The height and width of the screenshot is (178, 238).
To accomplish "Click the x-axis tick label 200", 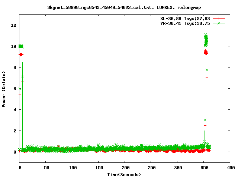I will click(126, 168).
